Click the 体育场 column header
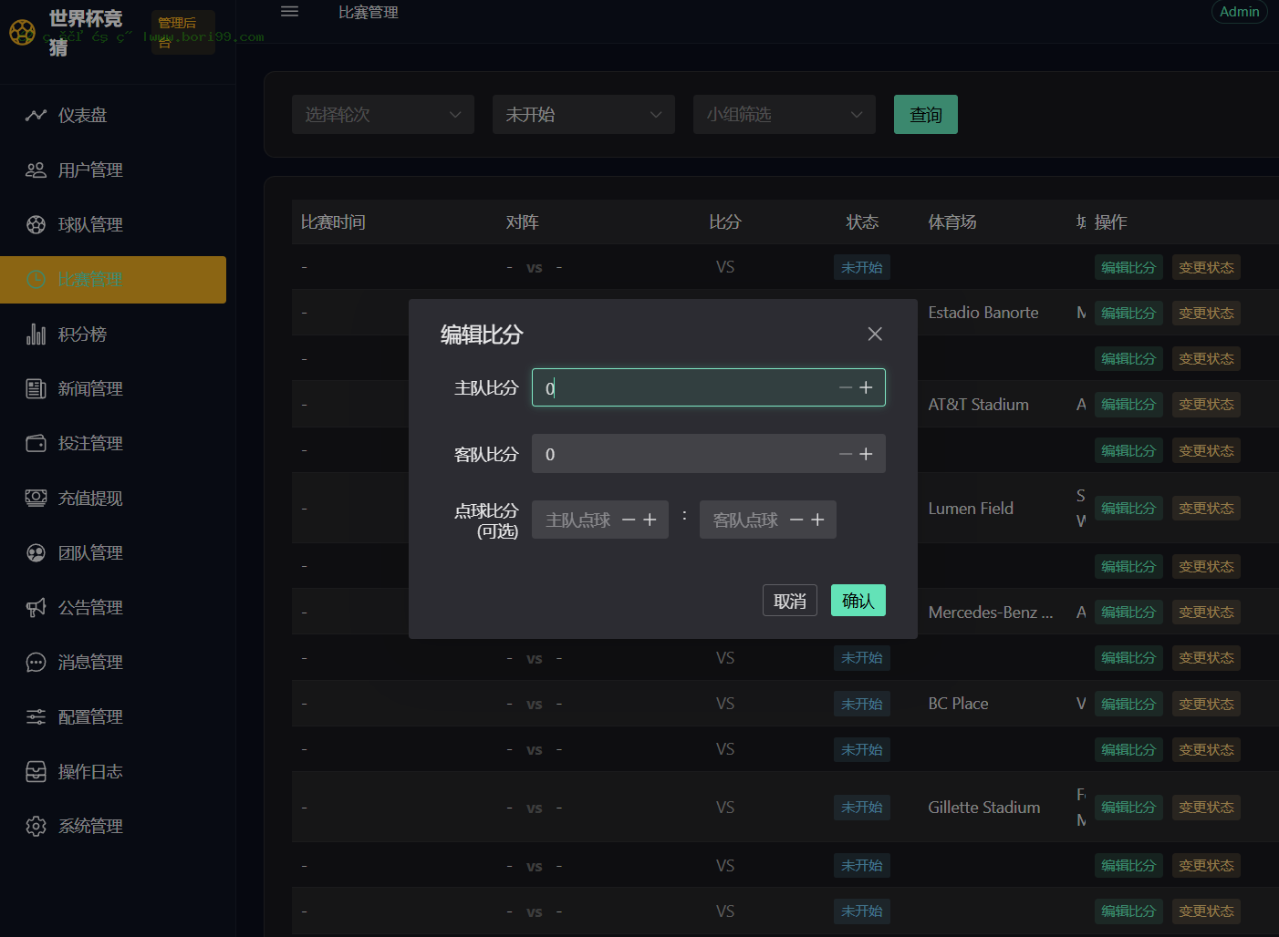 [x=952, y=222]
